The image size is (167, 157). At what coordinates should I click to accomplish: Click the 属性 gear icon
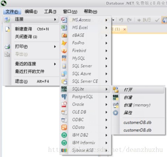pos(116,113)
